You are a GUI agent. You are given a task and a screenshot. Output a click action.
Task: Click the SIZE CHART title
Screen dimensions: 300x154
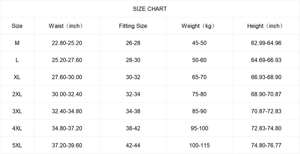pos(150,9)
